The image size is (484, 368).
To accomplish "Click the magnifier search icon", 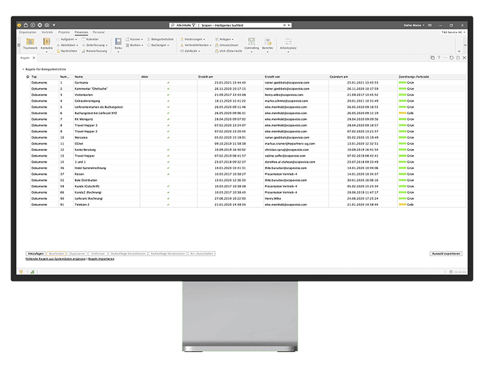I will tap(173, 25).
